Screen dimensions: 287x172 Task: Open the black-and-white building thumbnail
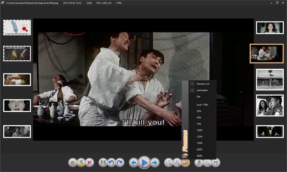click(x=270, y=80)
